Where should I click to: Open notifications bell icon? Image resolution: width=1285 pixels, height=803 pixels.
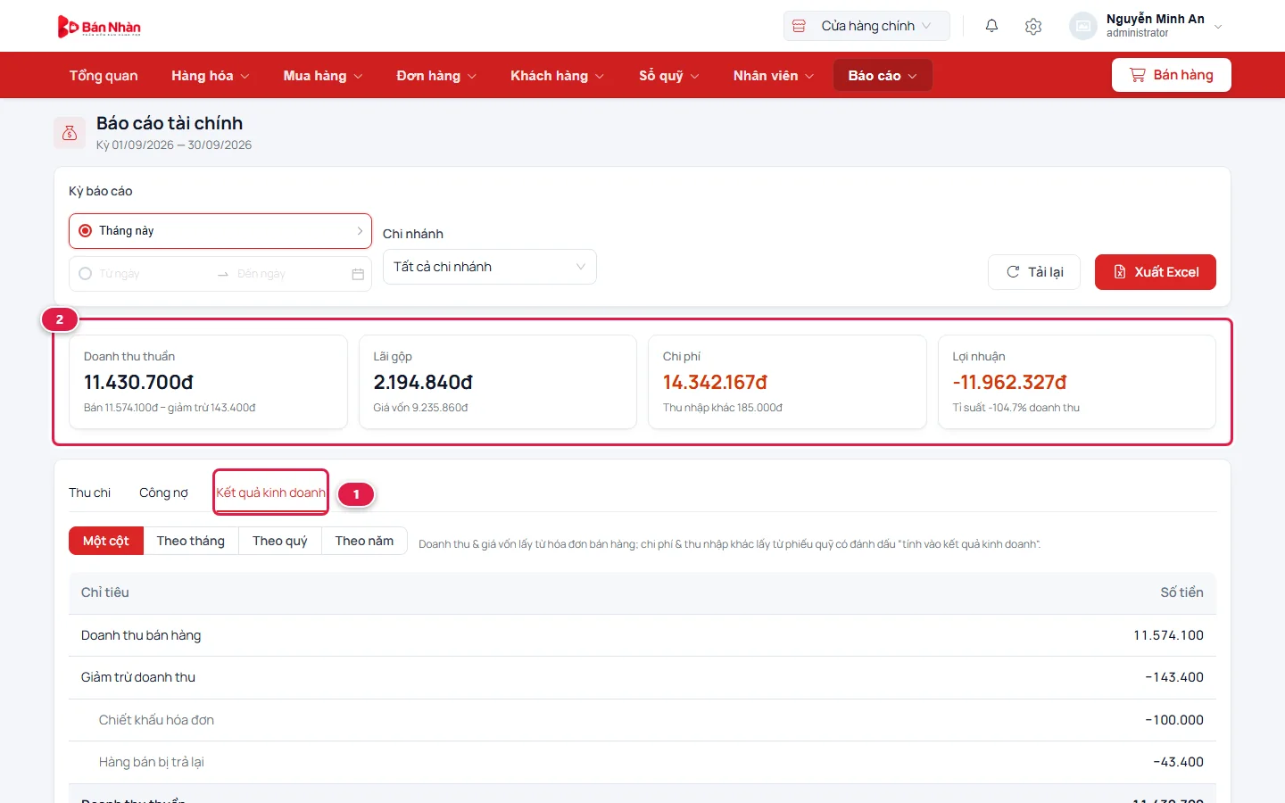click(991, 26)
